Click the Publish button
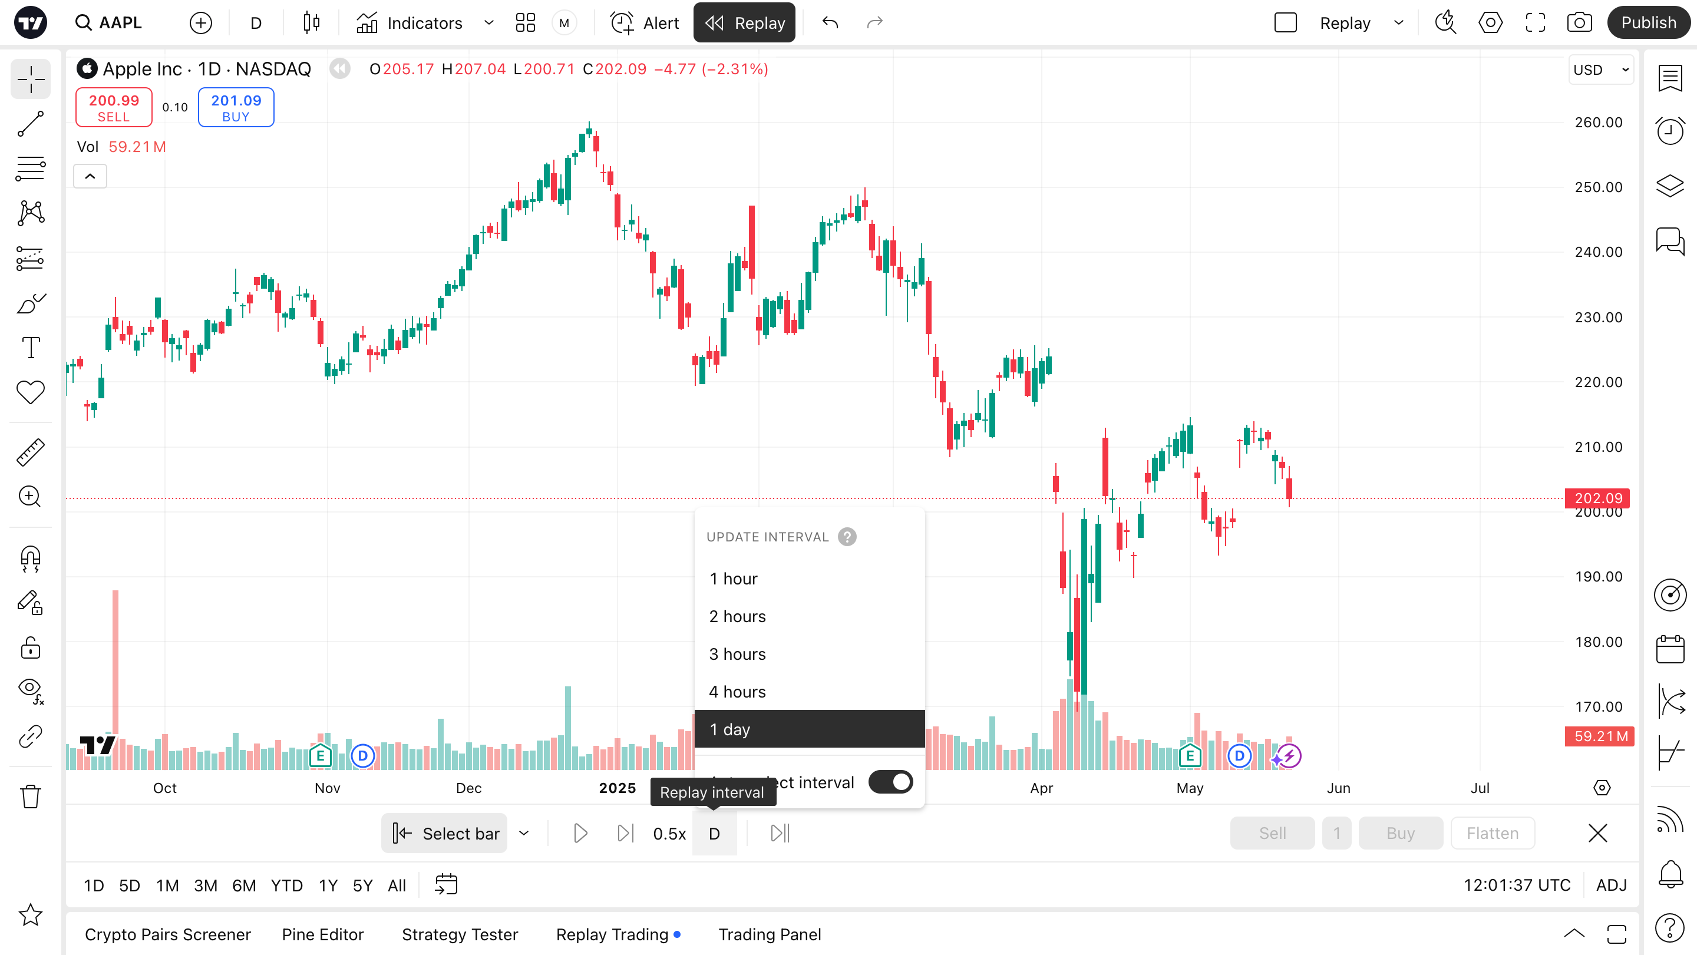1697x955 pixels. click(1648, 23)
